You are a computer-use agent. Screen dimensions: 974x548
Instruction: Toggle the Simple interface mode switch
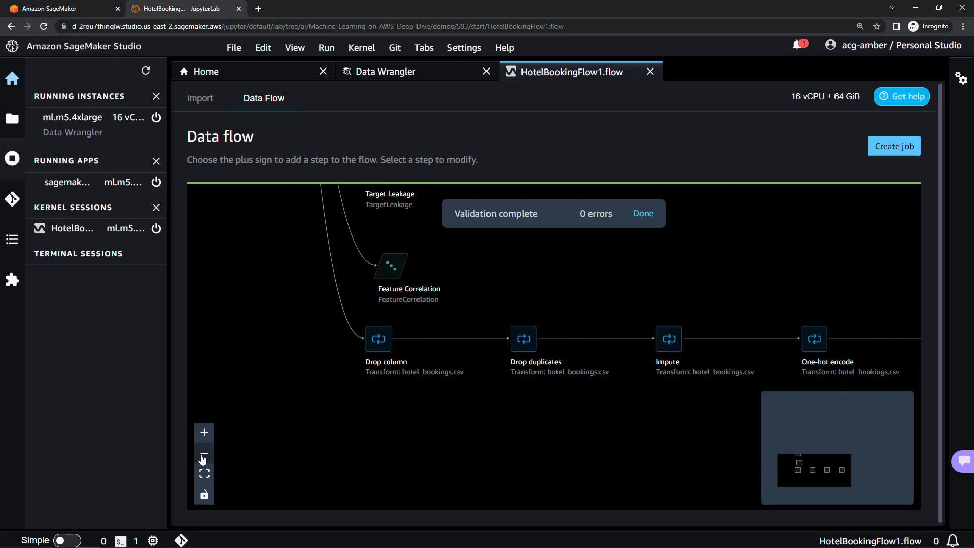click(66, 540)
